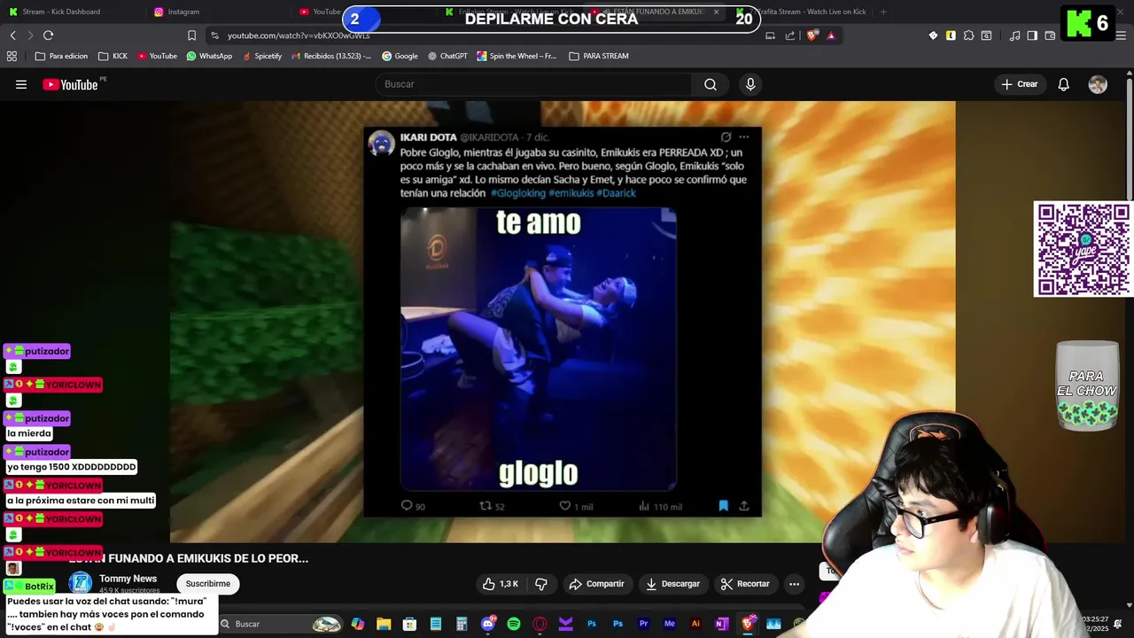Go back using browser back arrow
The height and width of the screenshot is (638, 1134).
(x=12, y=35)
